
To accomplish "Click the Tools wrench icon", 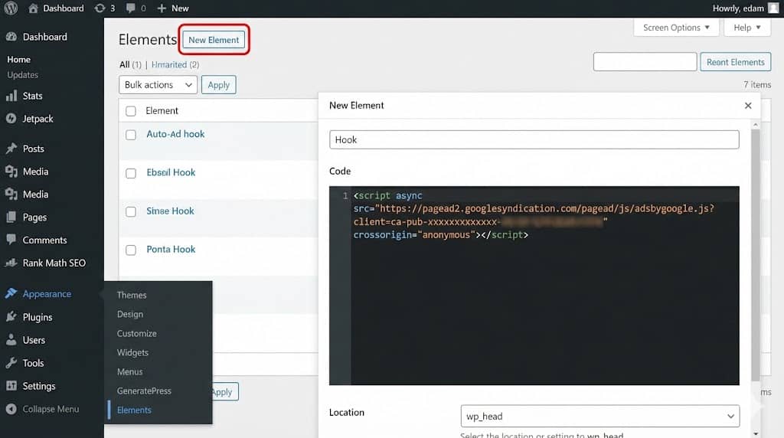I will pyautogui.click(x=11, y=363).
